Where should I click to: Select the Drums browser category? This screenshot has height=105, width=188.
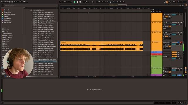pos(6,31)
